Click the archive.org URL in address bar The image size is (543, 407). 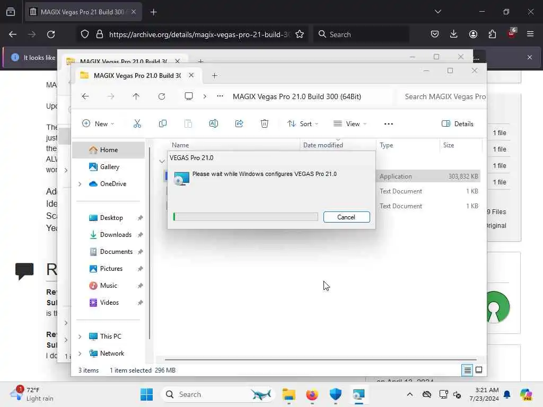pos(199,34)
